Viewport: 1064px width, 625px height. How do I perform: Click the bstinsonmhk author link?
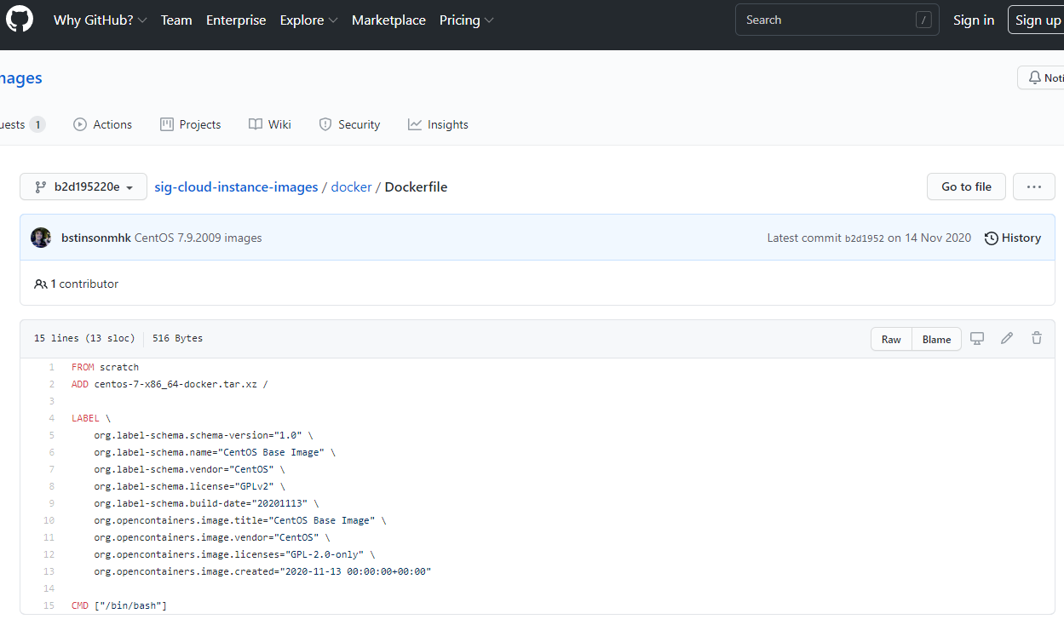[96, 238]
